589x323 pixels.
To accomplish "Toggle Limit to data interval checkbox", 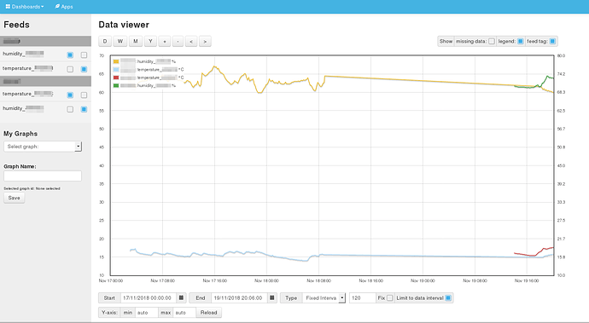I will point(448,298).
